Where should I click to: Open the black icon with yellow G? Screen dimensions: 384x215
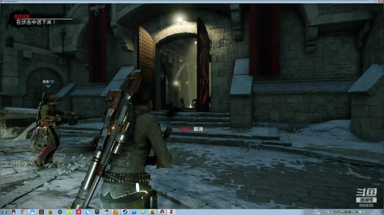[42, 212]
